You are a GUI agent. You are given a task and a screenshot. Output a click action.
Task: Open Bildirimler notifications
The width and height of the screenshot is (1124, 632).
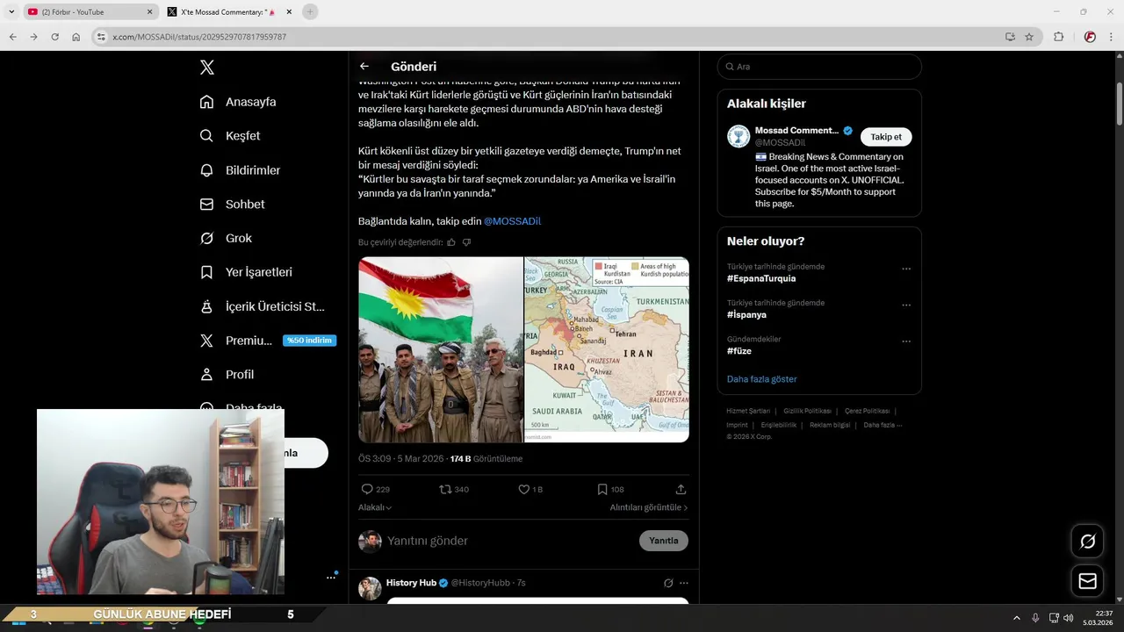tap(240, 170)
